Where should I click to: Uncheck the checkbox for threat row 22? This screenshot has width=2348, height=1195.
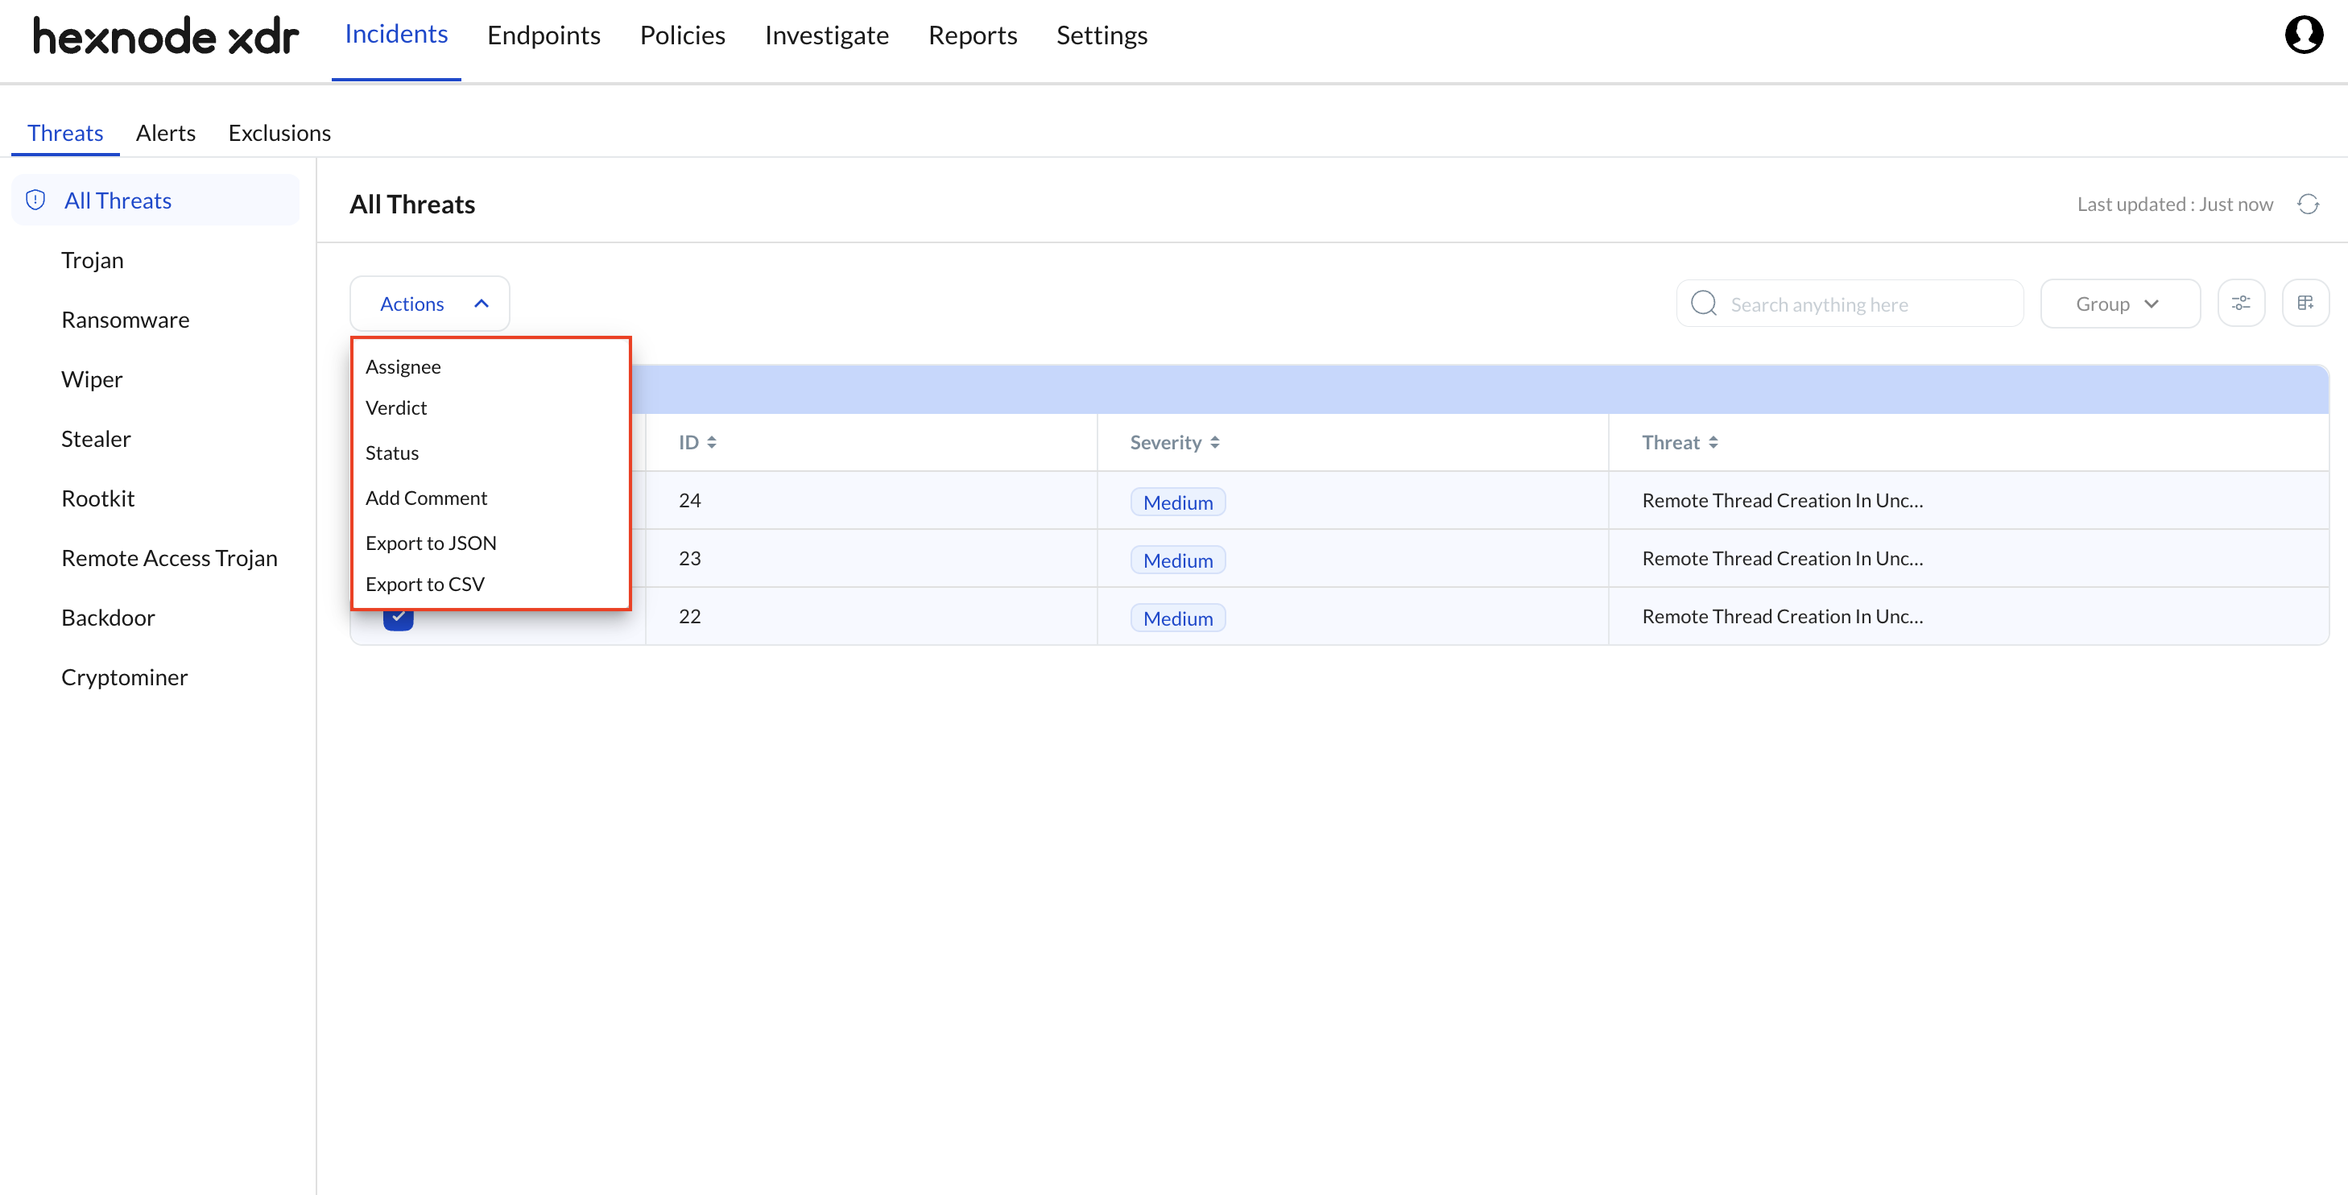point(399,619)
